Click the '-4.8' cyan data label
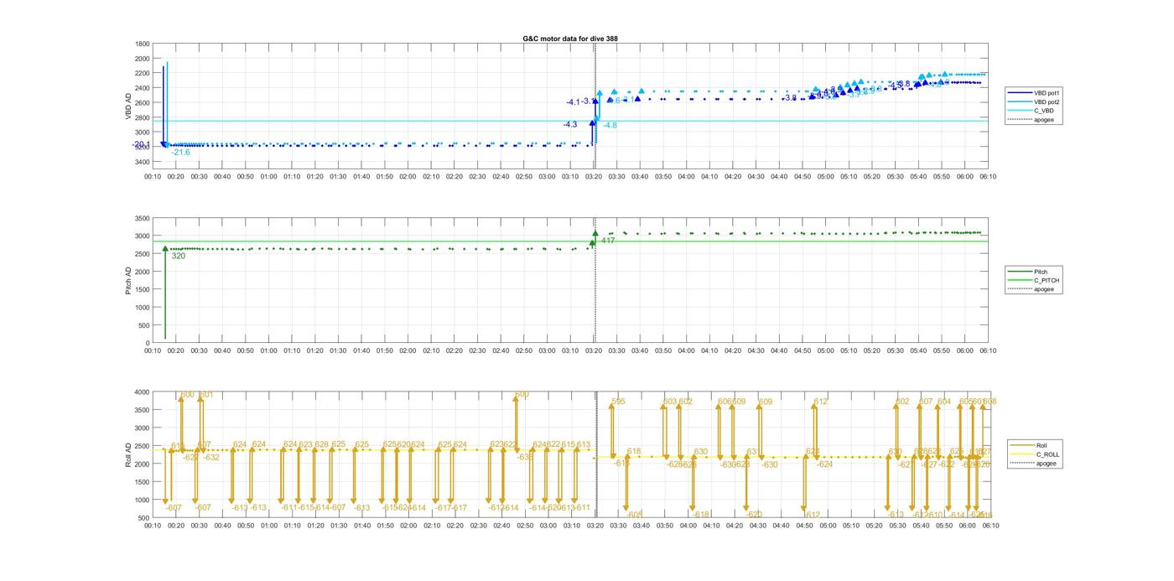 (610, 125)
